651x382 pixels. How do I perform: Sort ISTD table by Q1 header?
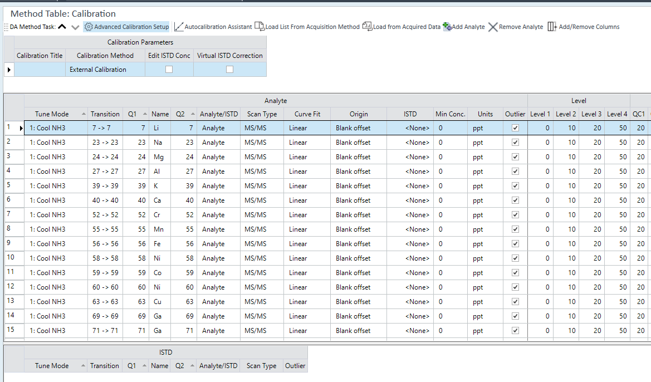136,366
